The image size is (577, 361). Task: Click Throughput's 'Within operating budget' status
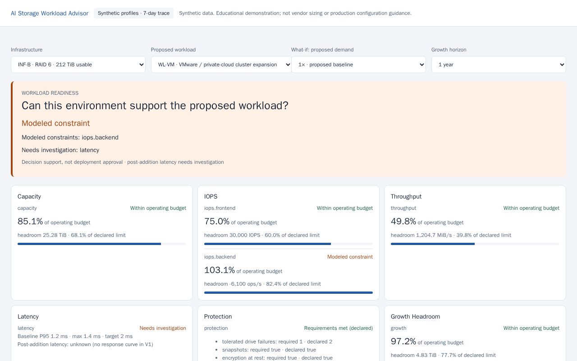531,208
